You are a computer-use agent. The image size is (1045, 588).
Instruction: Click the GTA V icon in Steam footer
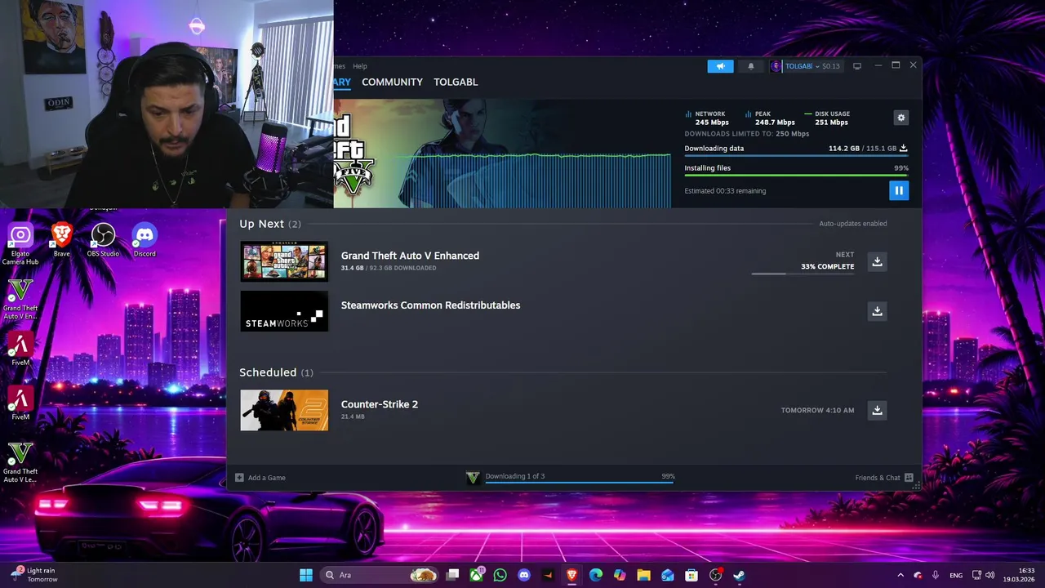tap(473, 478)
